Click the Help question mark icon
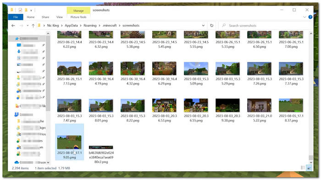321x180 pixels. pos(310,17)
